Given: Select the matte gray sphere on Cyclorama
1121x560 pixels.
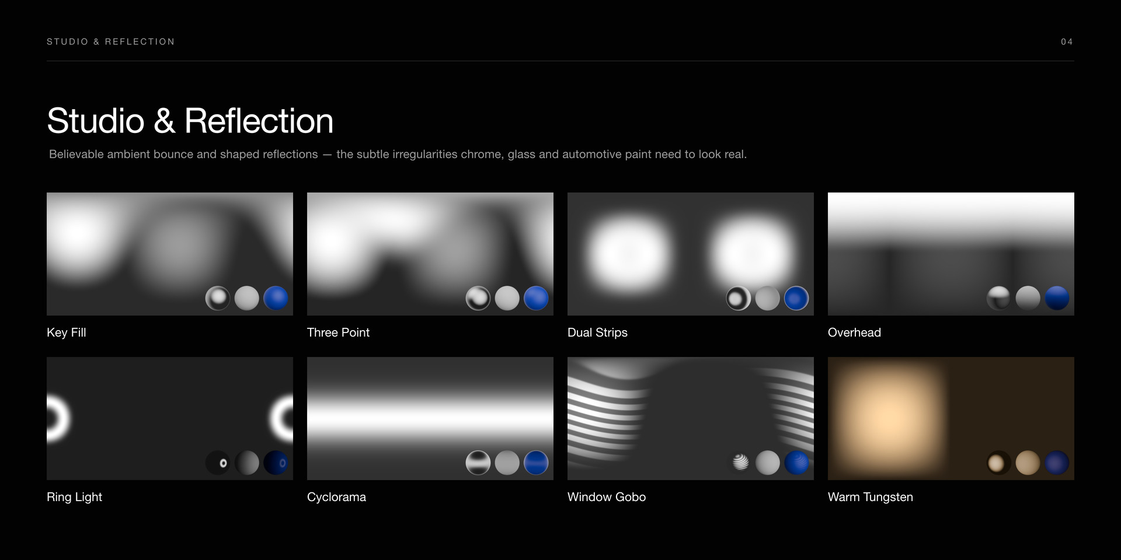Looking at the screenshot, I should click(507, 463).
